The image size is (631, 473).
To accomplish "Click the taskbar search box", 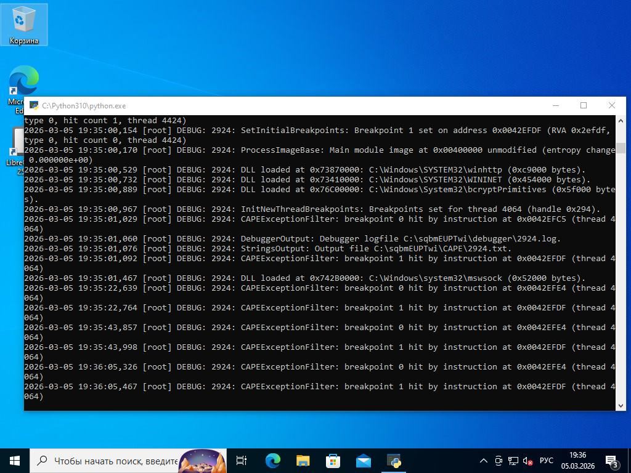I will coord(114,460).
